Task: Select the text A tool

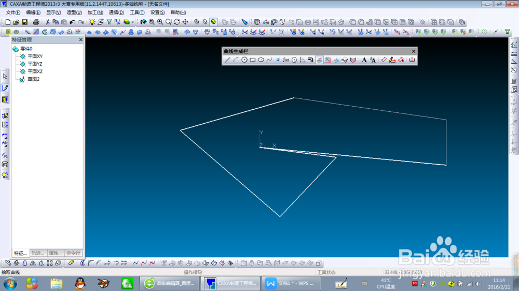Action: [364, 60]
